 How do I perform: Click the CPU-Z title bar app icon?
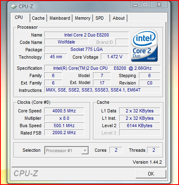(x=14, y=7)
